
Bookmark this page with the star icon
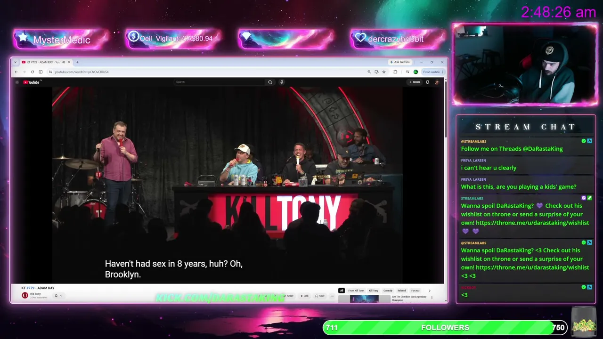[x=384, y=72]
